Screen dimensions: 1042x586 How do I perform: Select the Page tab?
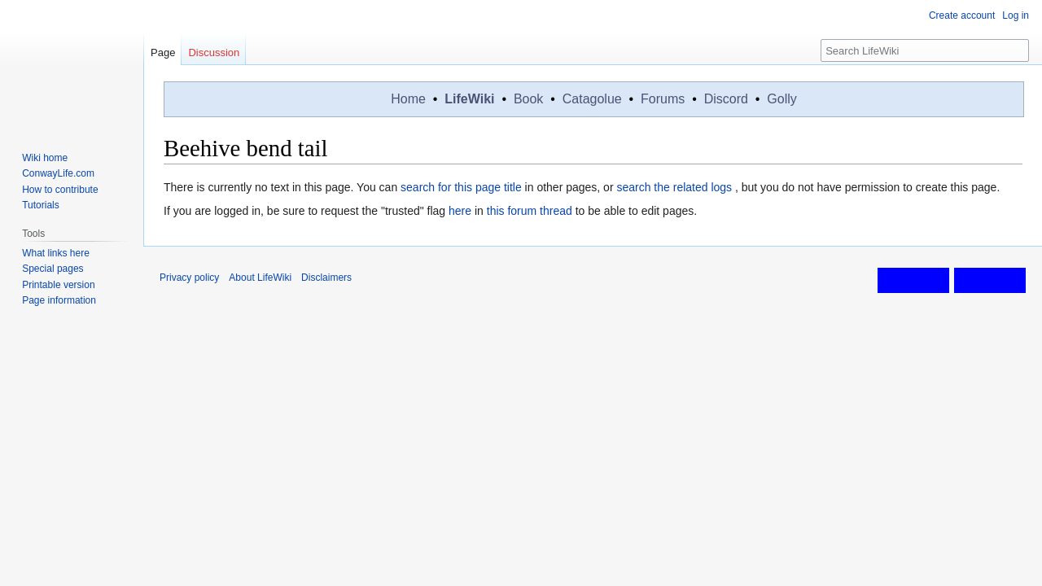(x=163, y=52)
